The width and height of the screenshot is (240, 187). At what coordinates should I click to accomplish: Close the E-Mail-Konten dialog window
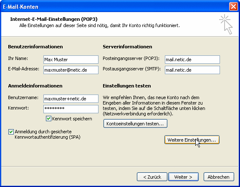click(233, 7)
